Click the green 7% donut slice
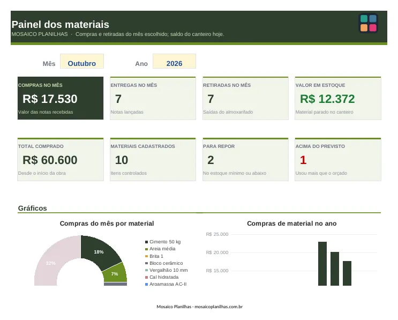This screenshot has width=398, height=320. (x=116, y=273)
